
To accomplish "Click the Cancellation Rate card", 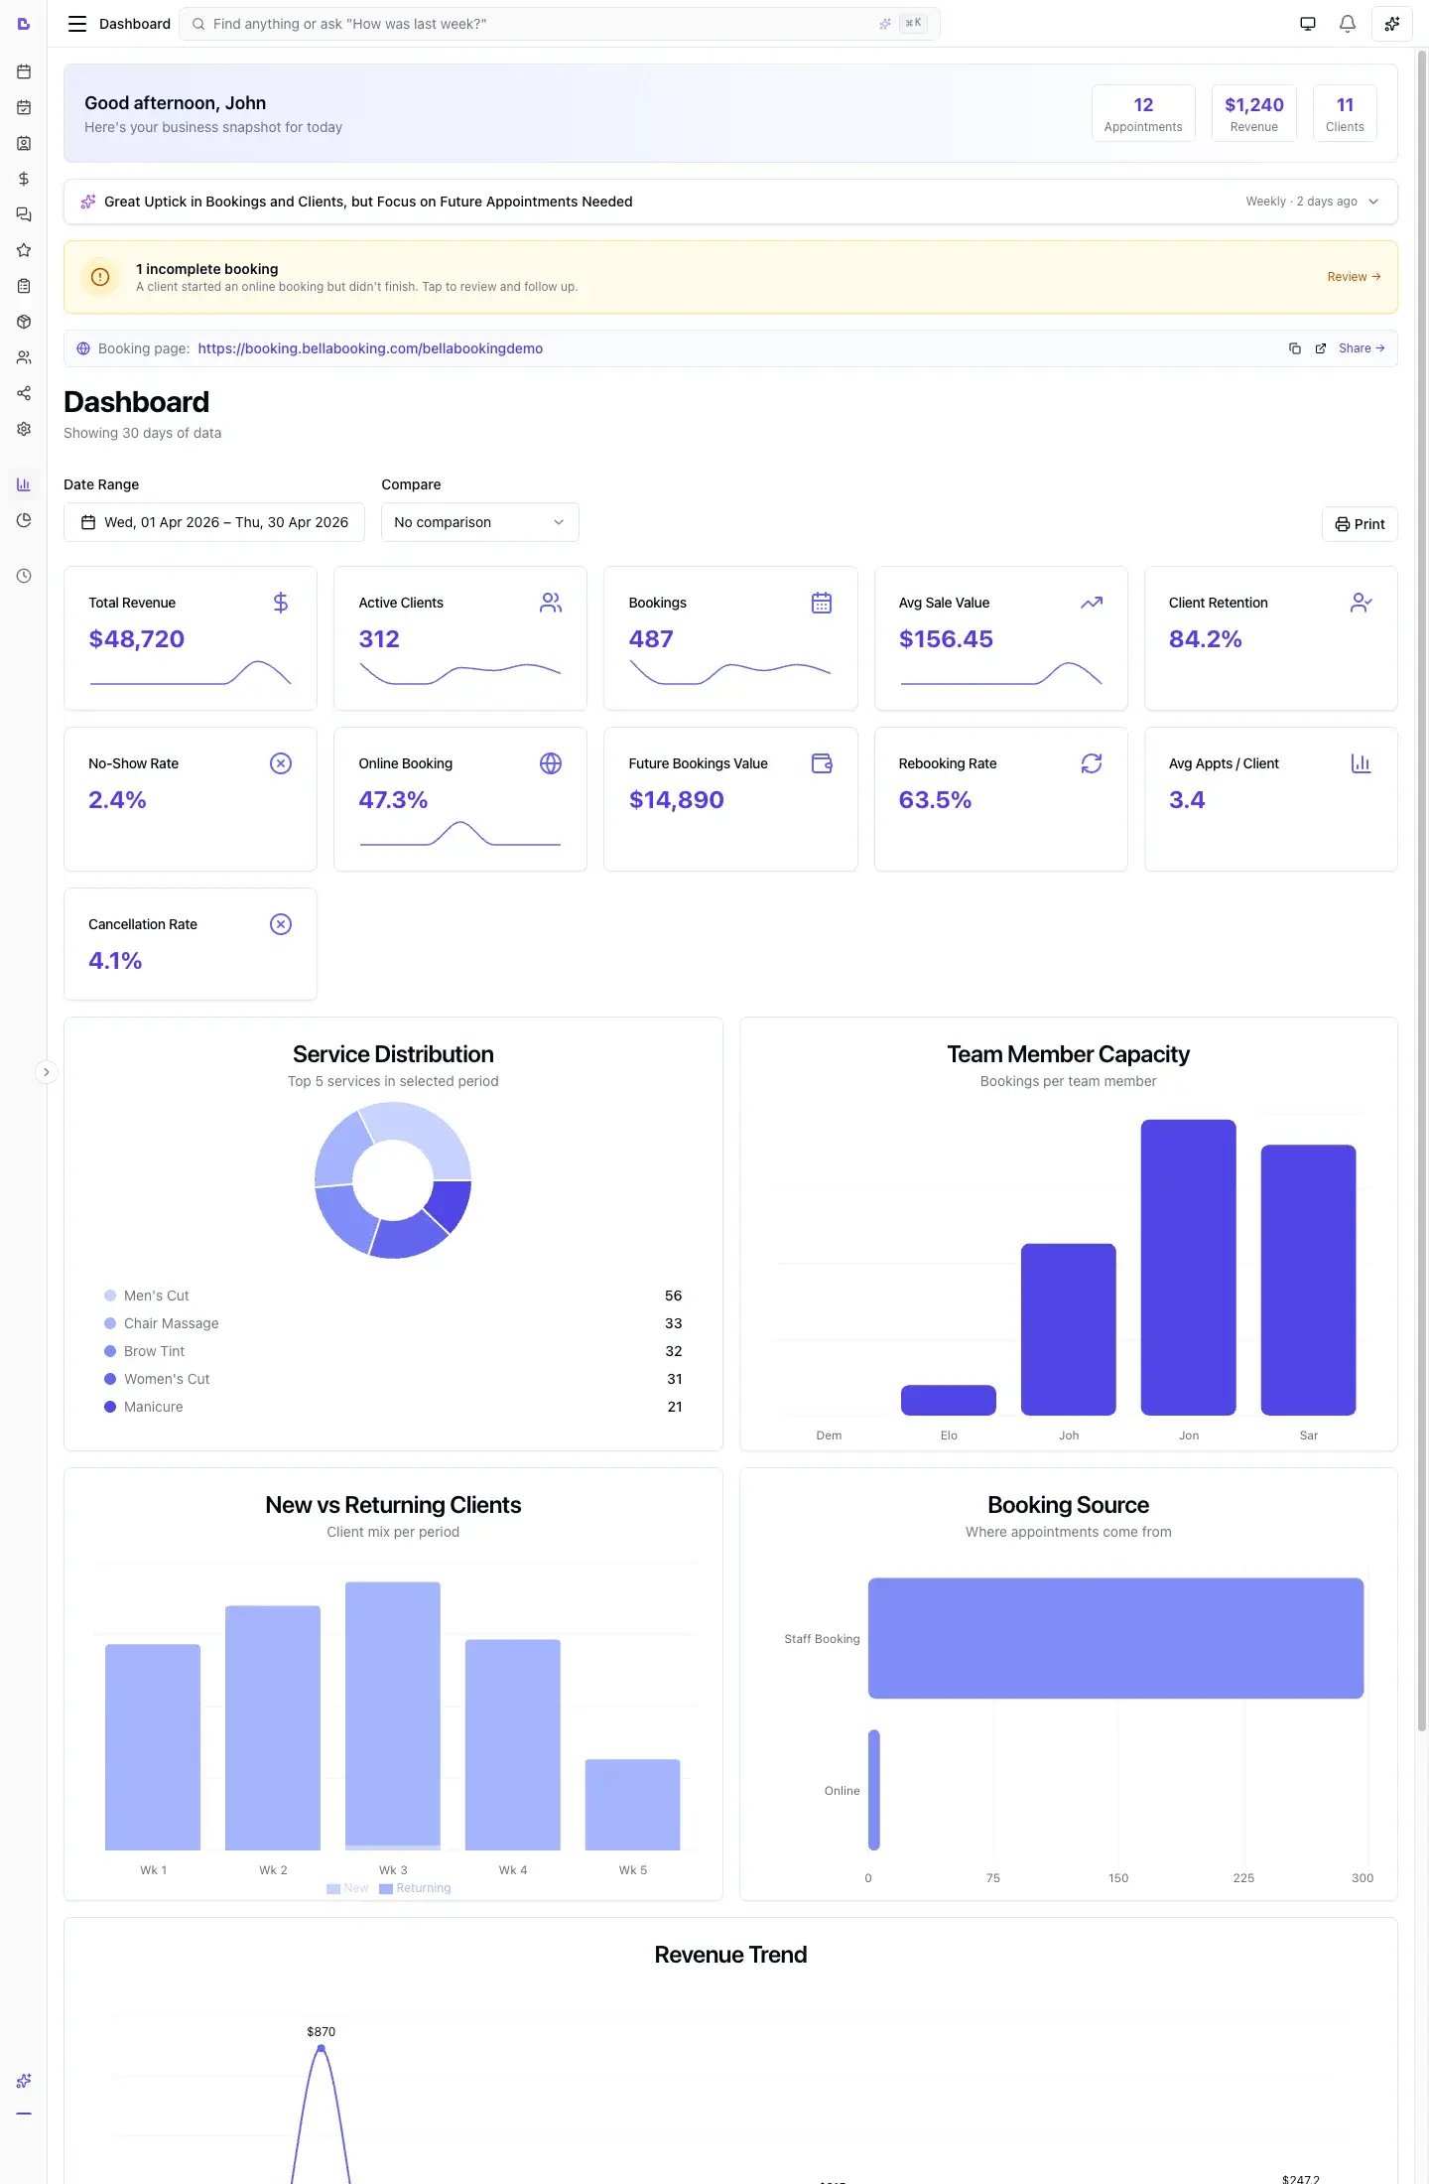I will 191,944.
